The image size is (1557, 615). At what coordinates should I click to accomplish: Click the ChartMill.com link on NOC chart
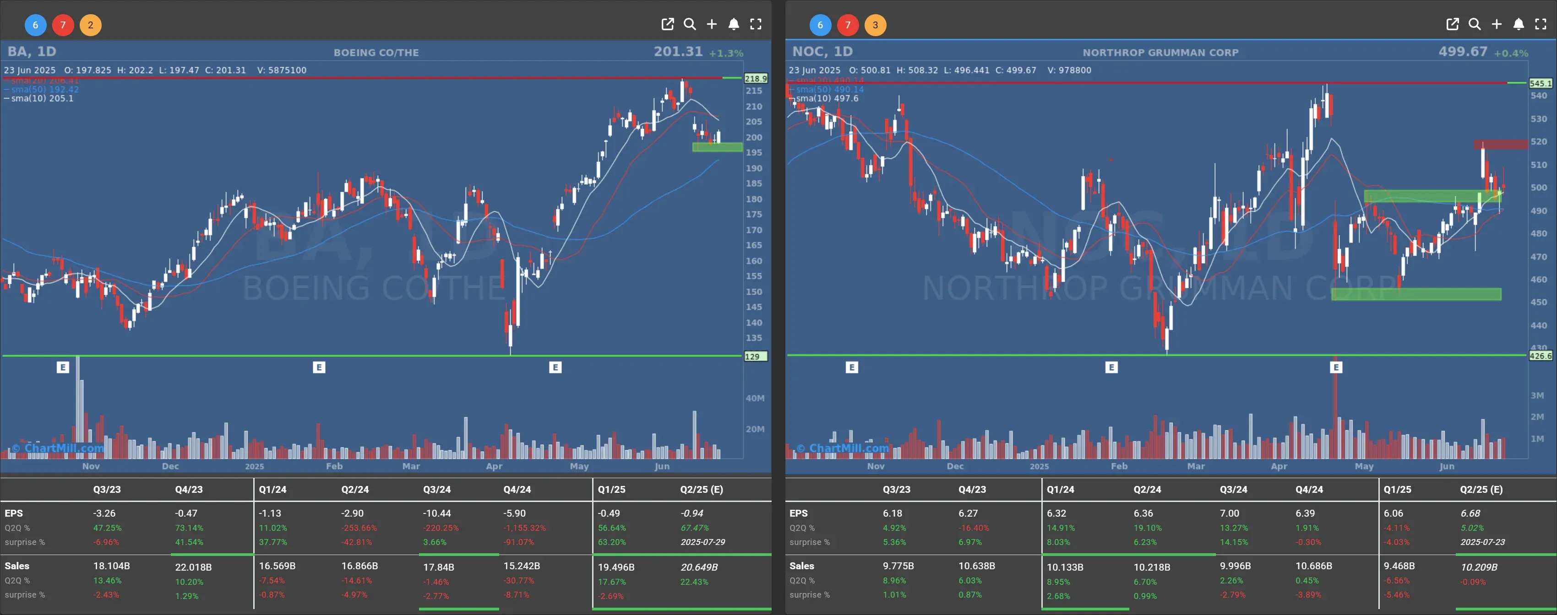(x=843, y=448)
